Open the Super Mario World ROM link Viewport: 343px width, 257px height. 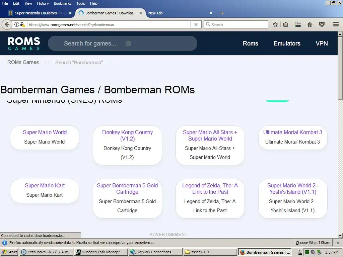[45, 132]
